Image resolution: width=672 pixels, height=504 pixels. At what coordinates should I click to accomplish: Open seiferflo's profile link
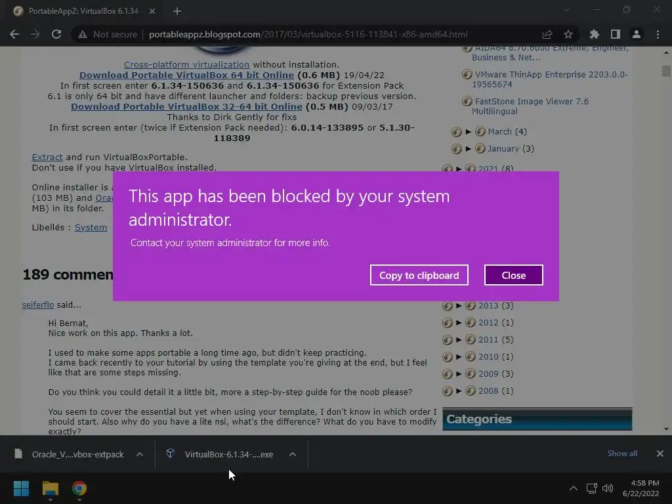click(37, 304)
